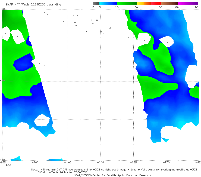Select the green segment of the color bar
This screenshot has width=201, height=177.
click(127, 3)
